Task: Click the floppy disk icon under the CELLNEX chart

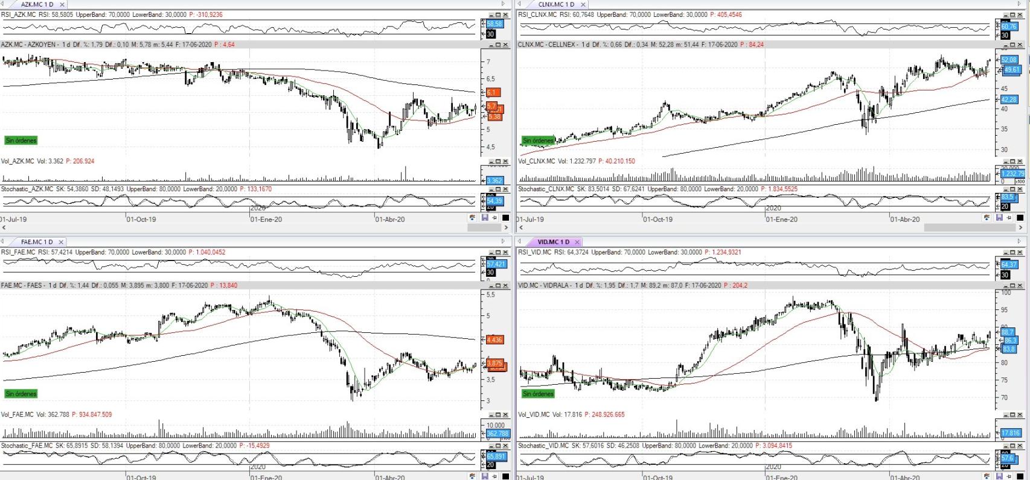Action: [x=999, y=218]
